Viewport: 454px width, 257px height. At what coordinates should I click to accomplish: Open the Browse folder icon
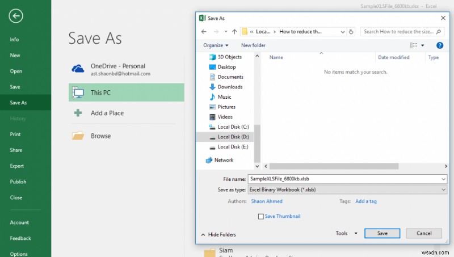pos(78,136)
